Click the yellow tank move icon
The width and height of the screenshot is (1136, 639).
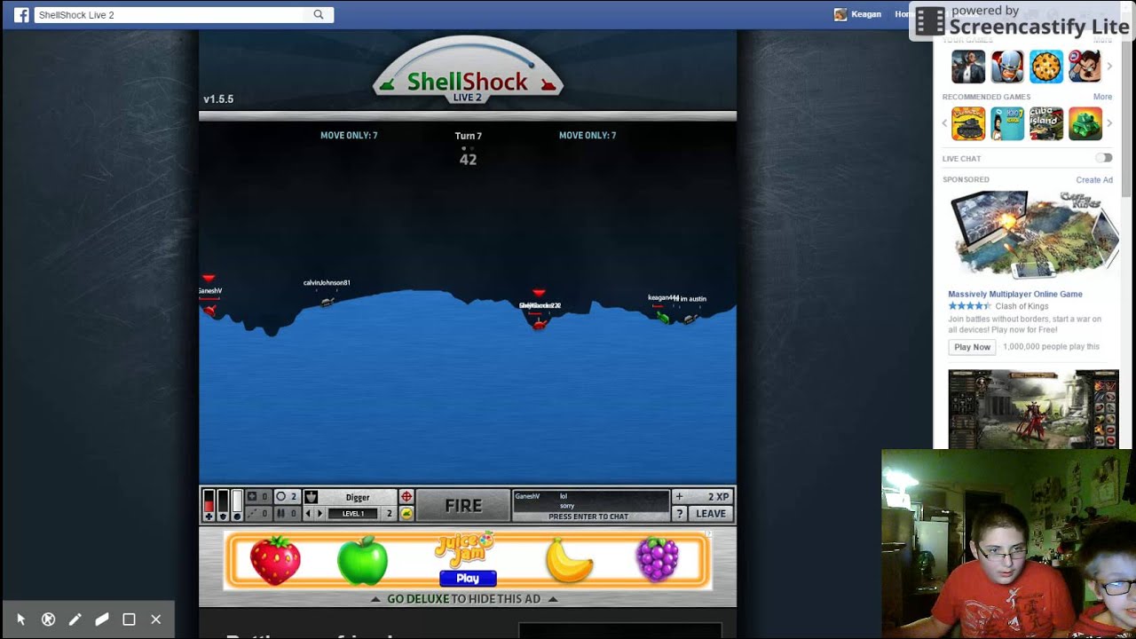coord(406,513)
